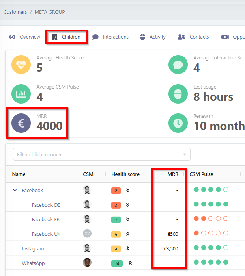Click the Filter child customer input field
This screenshot has height=276, width=245.
pyautogui.click(x=97, y=155)
